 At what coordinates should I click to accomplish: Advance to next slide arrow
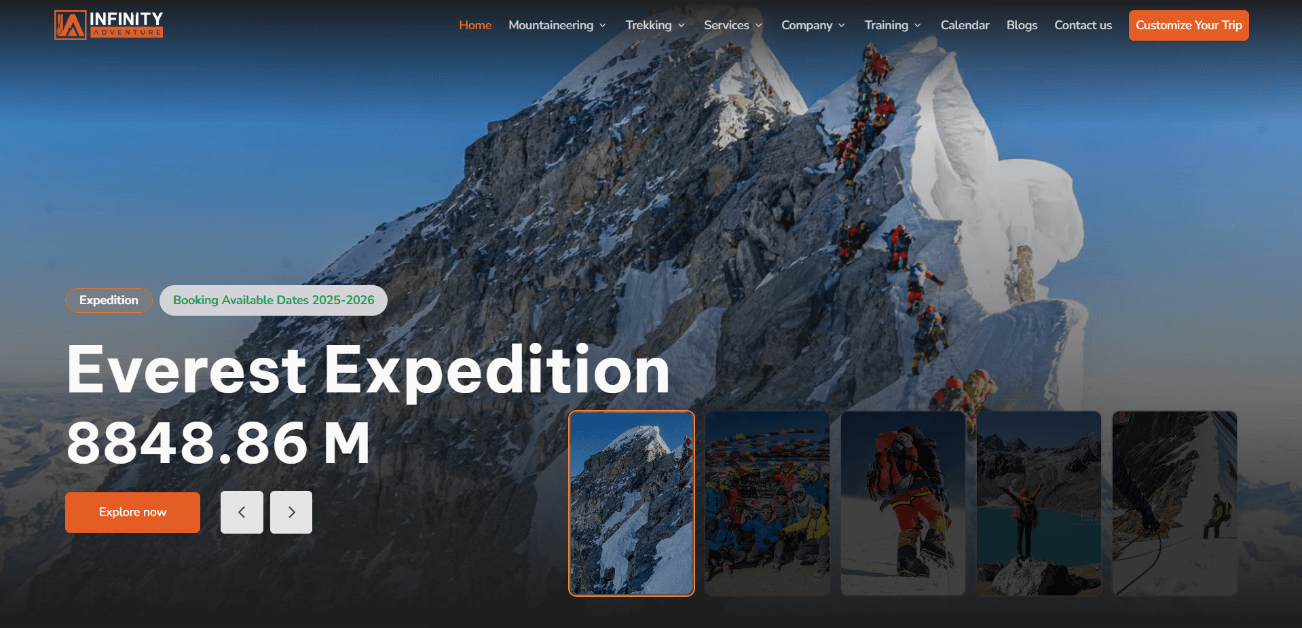tap(291, 512)
